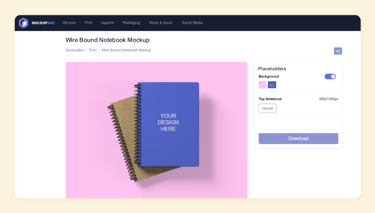Screen dimensions: 375x213
Task: Click the Download button
Action: [x=298, y=139]
